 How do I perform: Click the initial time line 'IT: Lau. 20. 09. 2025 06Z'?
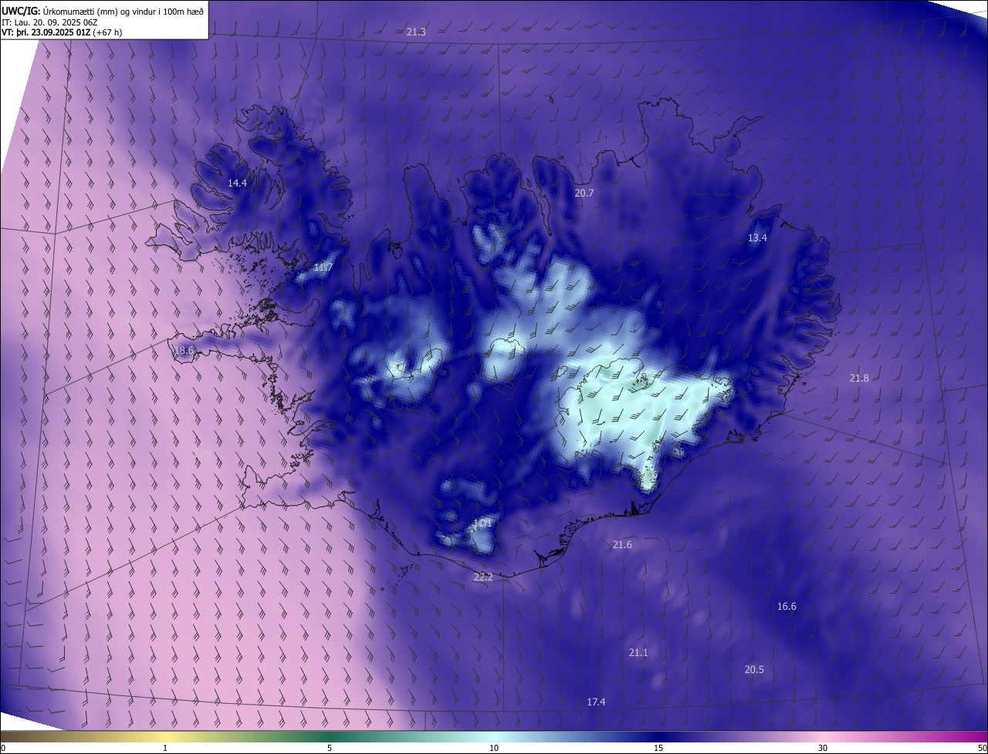coord(50,22)
